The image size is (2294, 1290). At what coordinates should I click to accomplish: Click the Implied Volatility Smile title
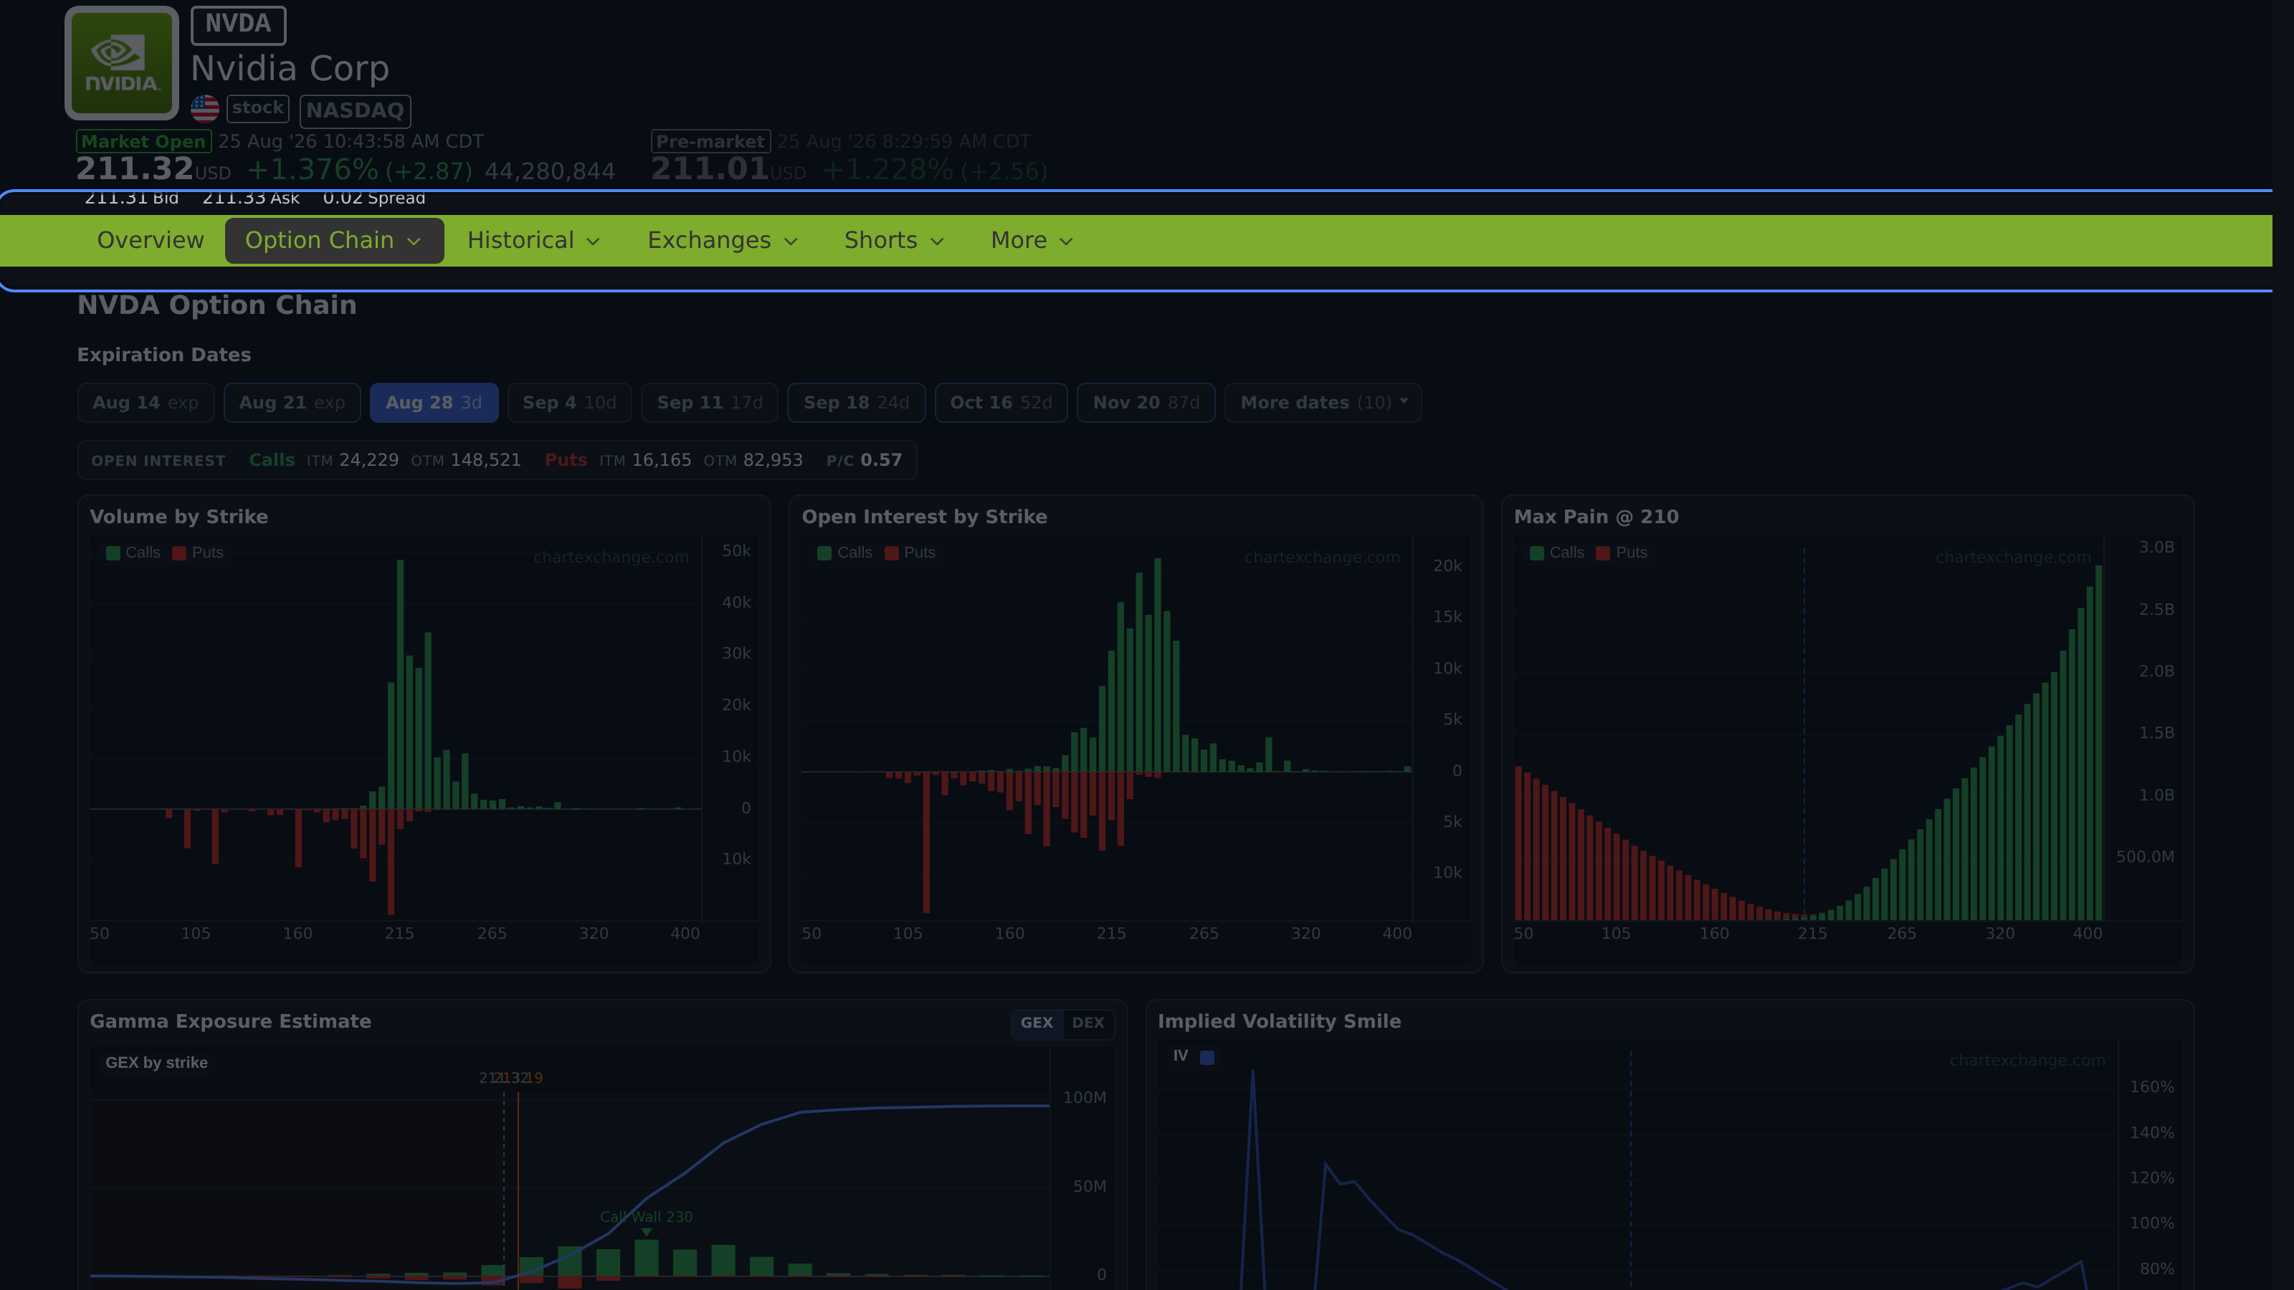[x=1280, y=1022]
